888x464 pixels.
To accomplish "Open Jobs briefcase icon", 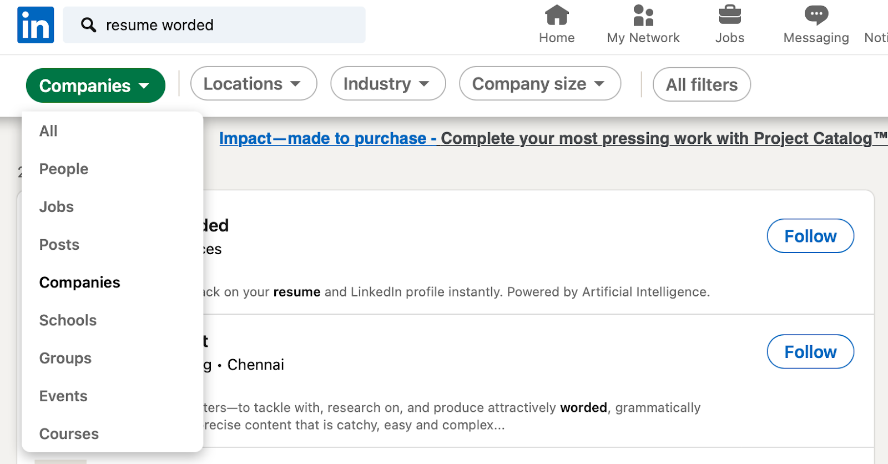I will (730, 16).
